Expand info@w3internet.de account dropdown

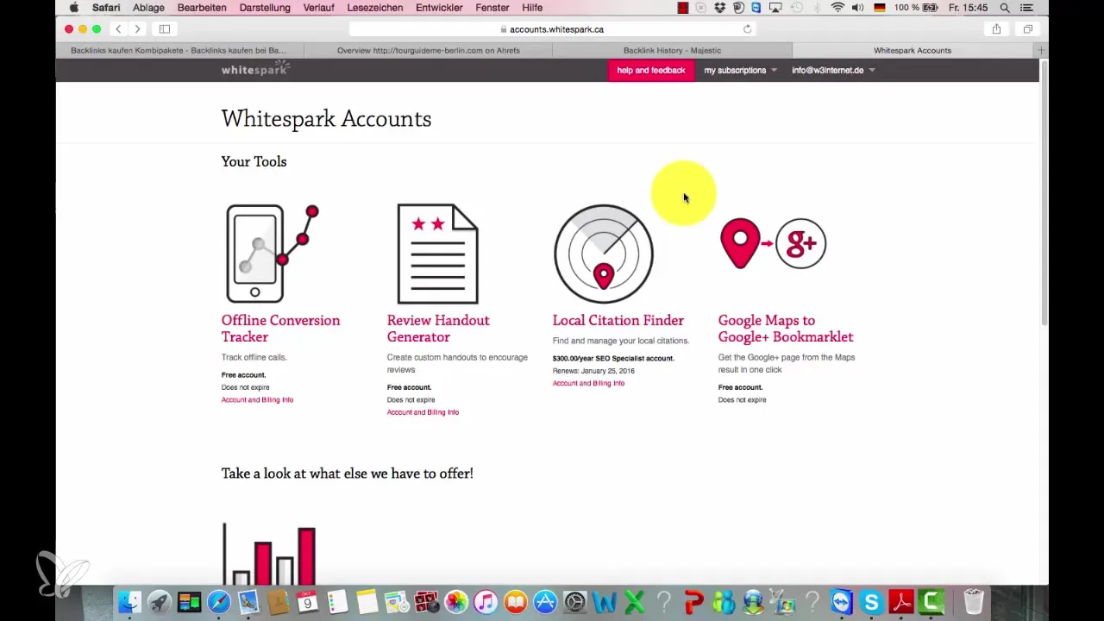click(833, 70)
